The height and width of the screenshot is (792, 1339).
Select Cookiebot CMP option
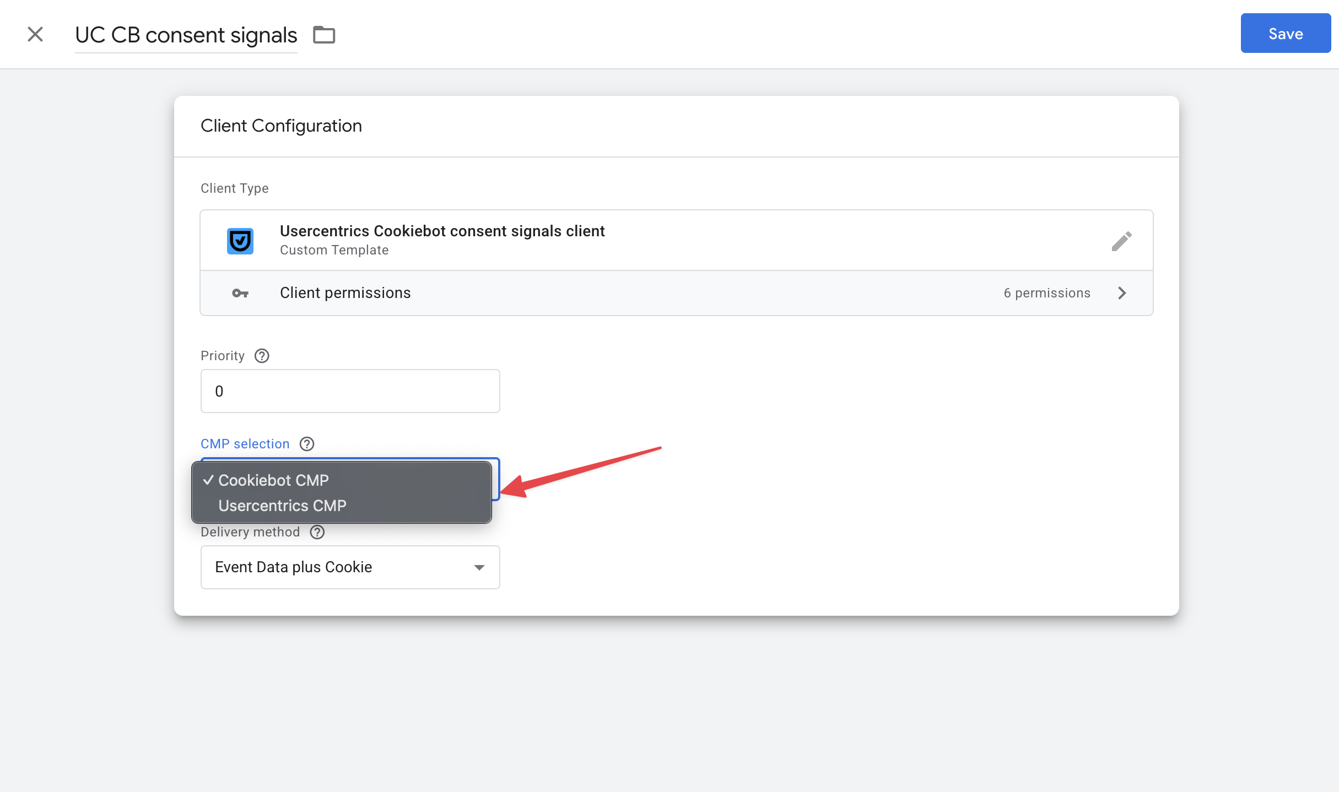pos(273,480)
